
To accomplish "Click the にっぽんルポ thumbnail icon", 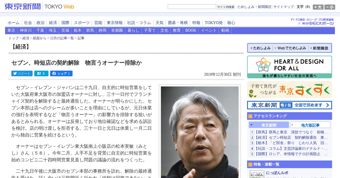I will [x=257, y=174].
